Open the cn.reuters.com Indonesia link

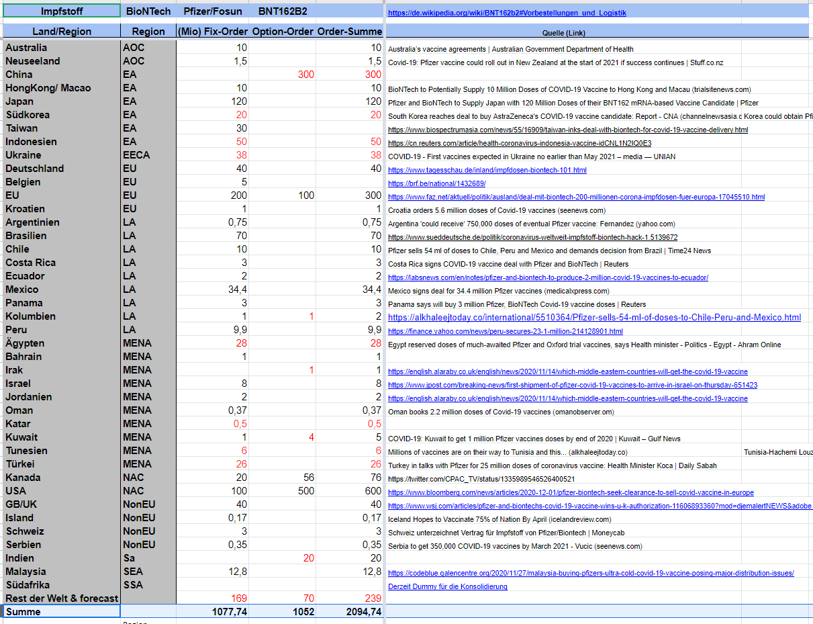[520, 143]
